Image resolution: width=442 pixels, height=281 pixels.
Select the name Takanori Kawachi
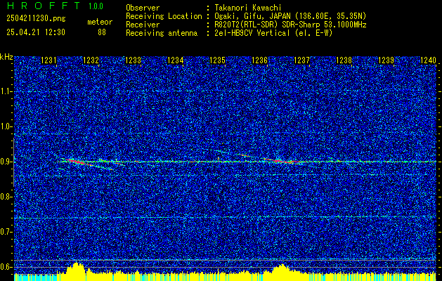click(x=248, y=8)
